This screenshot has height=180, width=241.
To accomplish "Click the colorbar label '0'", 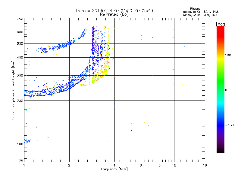I will 226,90.
